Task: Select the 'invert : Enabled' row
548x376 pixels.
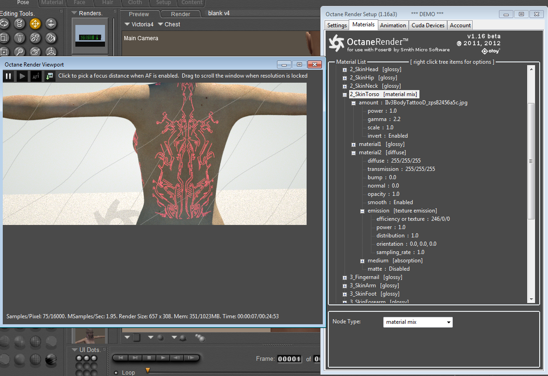Action: click(x=388, y=136)
